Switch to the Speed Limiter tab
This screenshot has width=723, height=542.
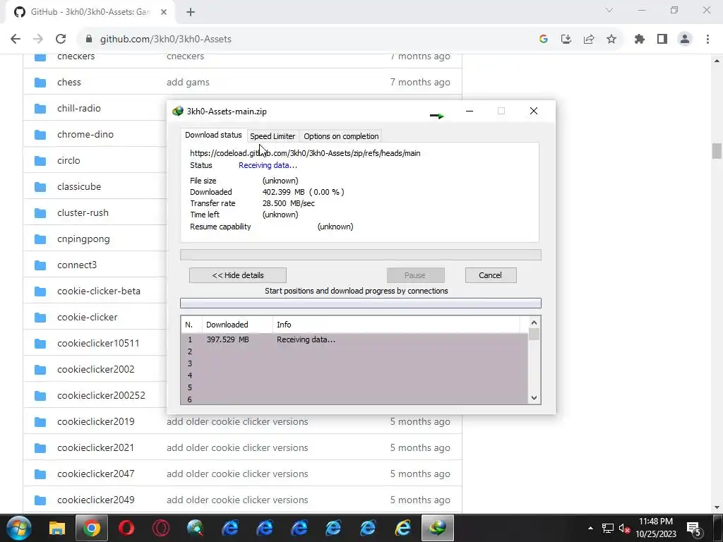click(273, 136)
